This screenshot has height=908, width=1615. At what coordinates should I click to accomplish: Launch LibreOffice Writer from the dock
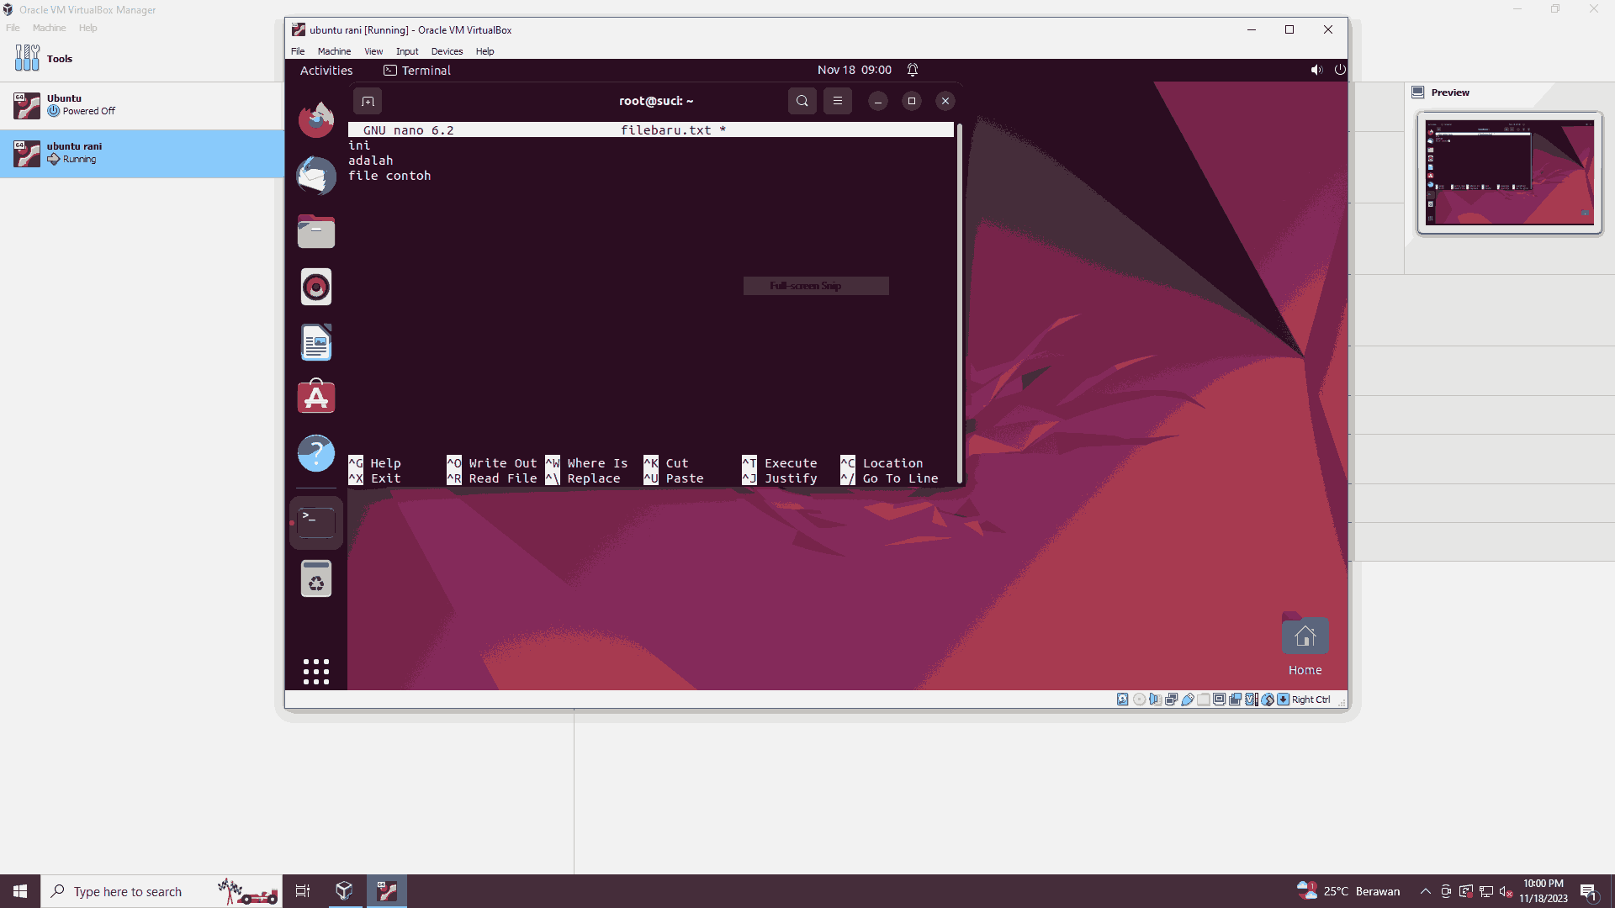316,342
